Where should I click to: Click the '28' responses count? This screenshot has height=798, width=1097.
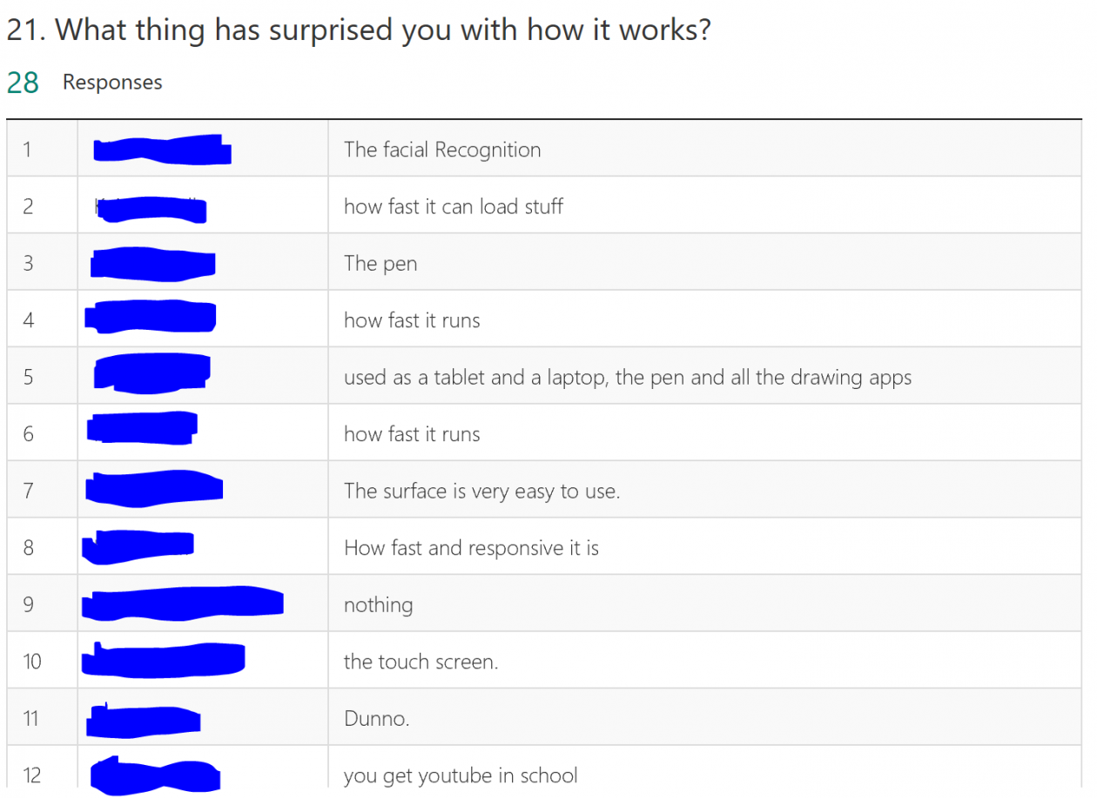click(23, 83)
